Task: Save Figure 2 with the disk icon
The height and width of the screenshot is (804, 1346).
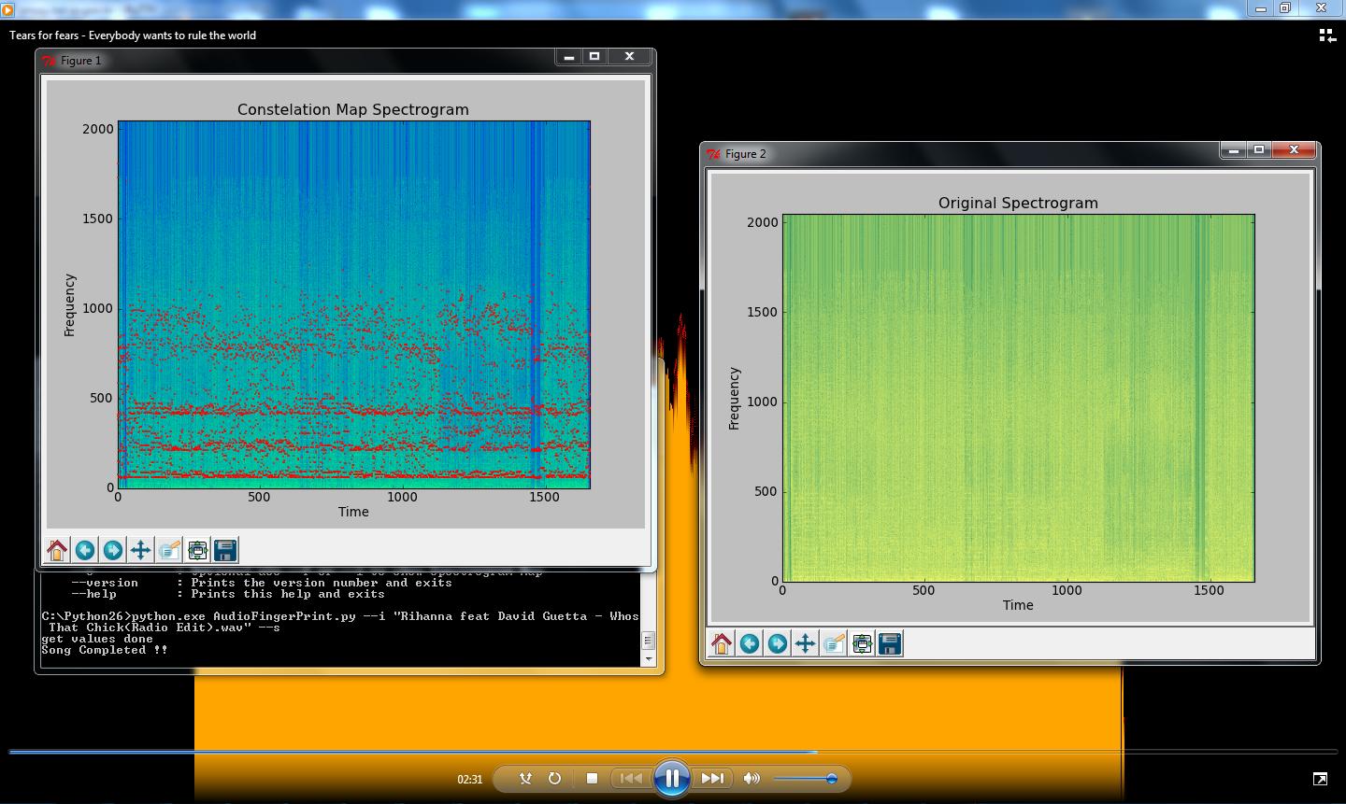Action: (x=890, y=643)
